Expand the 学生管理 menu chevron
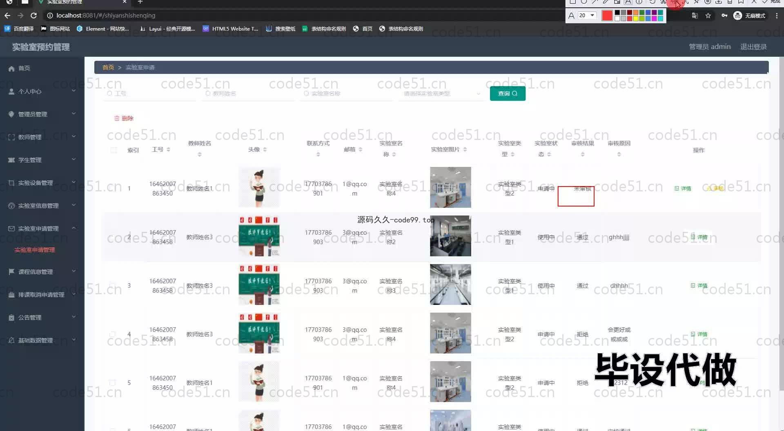The height and width of the screenshot is (431, 784). (74, 159)
